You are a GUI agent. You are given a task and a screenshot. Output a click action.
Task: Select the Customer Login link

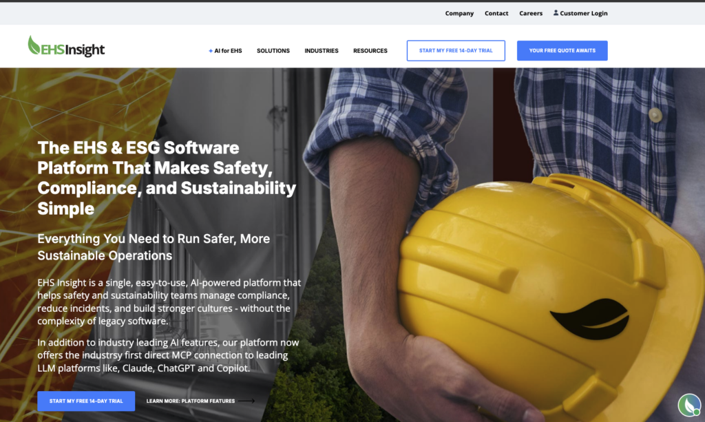583,14
